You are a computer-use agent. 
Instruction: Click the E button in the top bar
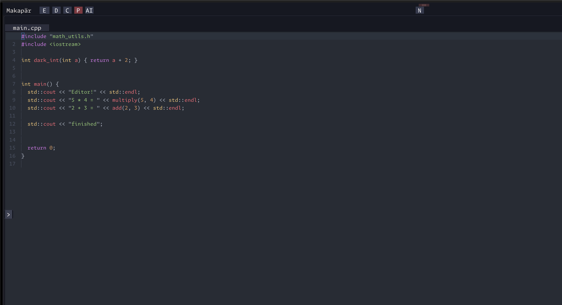pyautogui.click(x=44, y=11)
